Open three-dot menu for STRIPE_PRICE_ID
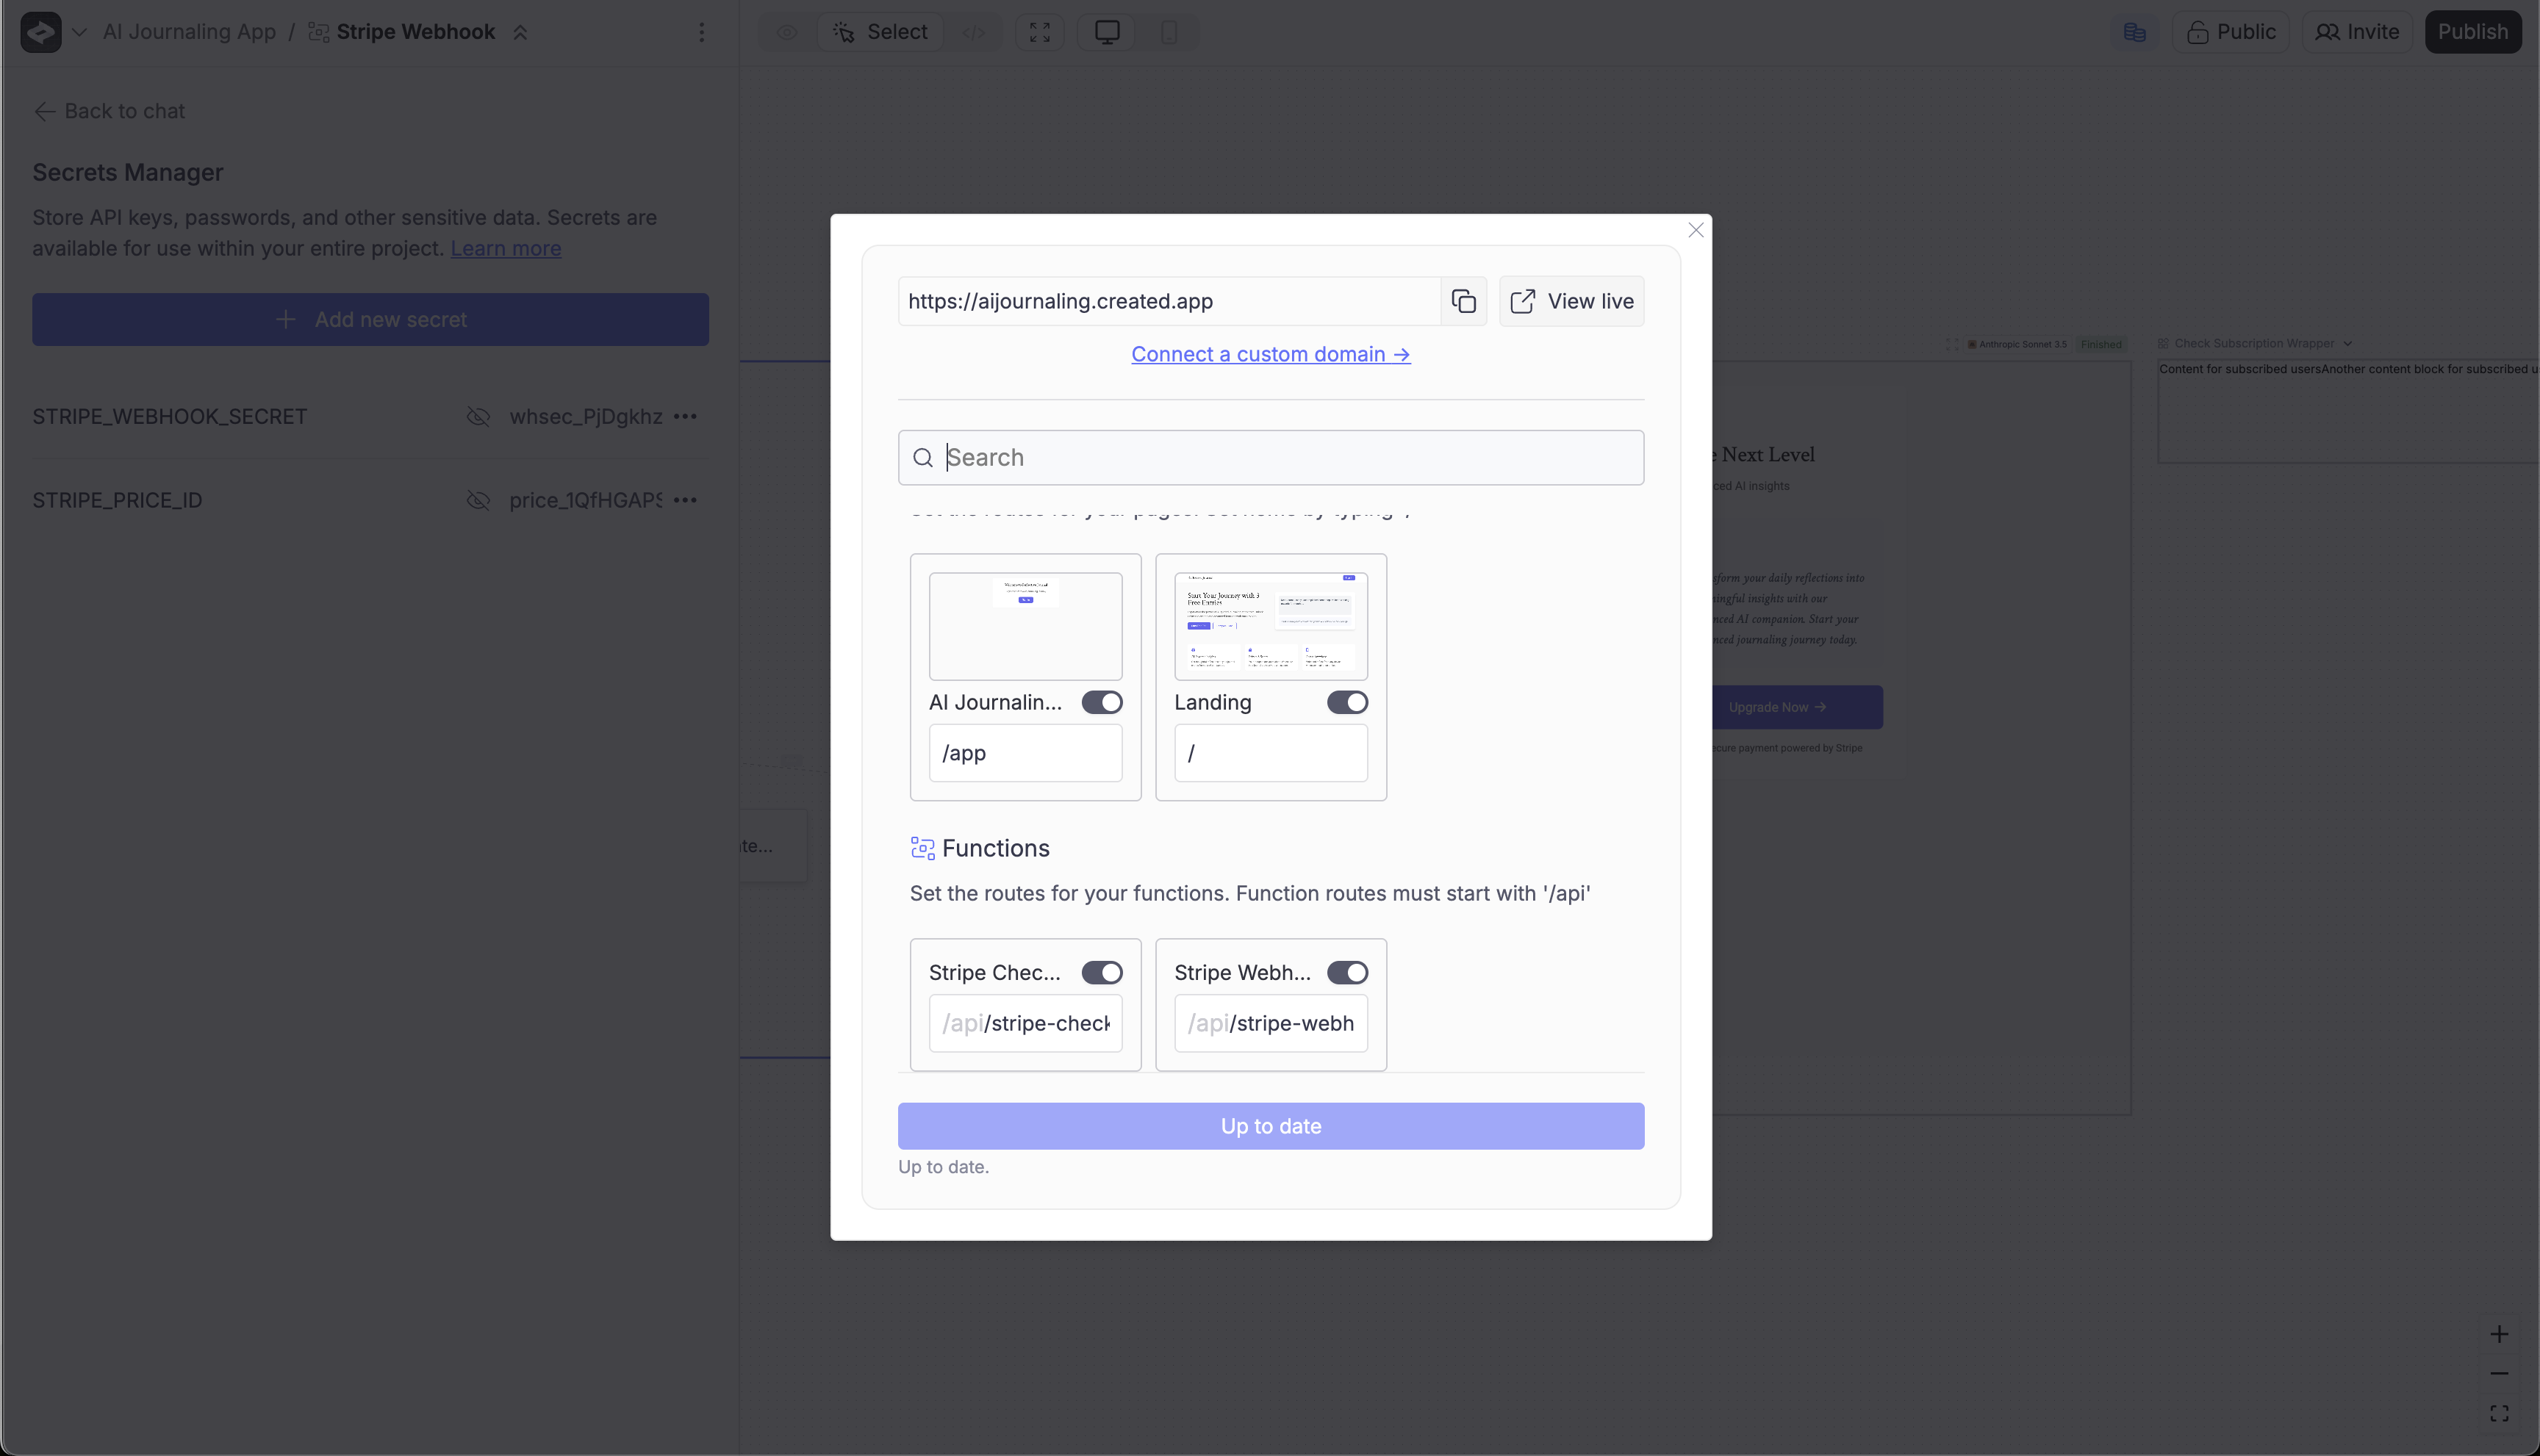 [685, 500]
